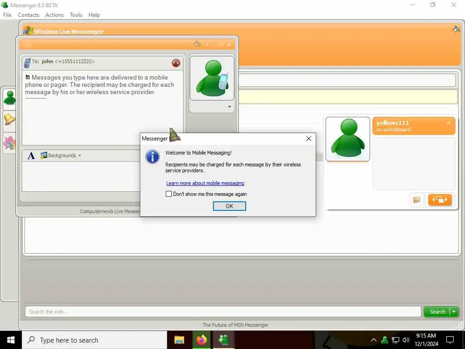The width and height of the screenshot is (465, 349).
Task: Click yellows111 display picture in toast
Action: point(347,139)
